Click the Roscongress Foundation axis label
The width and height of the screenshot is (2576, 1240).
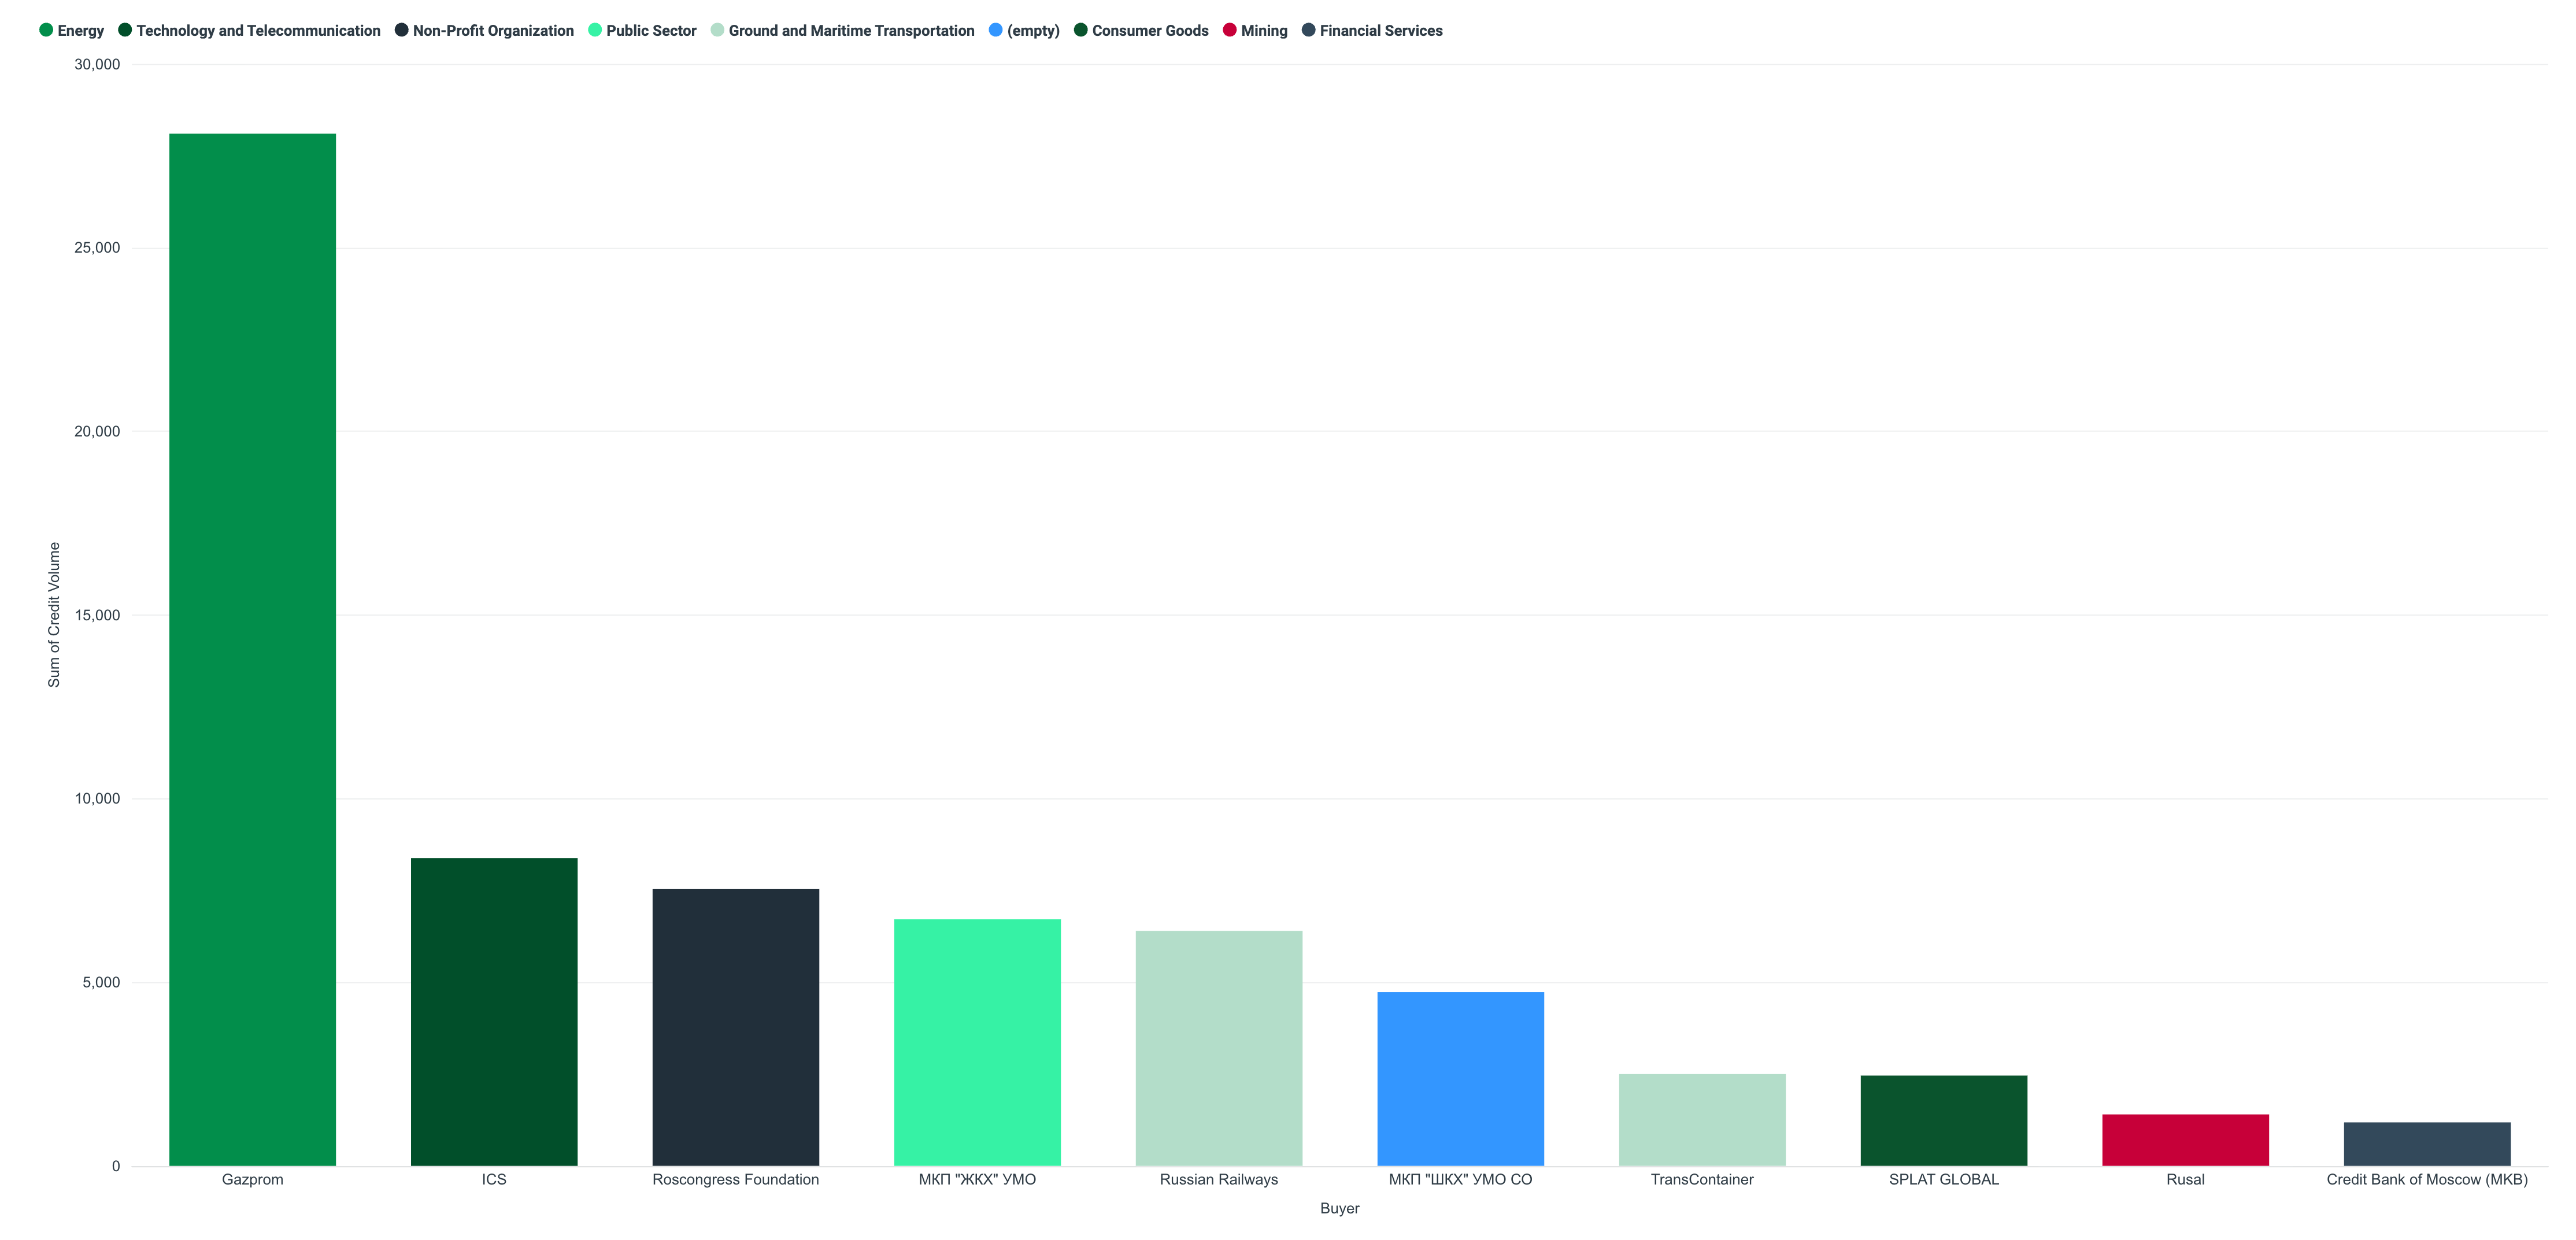[x=736, y=1179]
